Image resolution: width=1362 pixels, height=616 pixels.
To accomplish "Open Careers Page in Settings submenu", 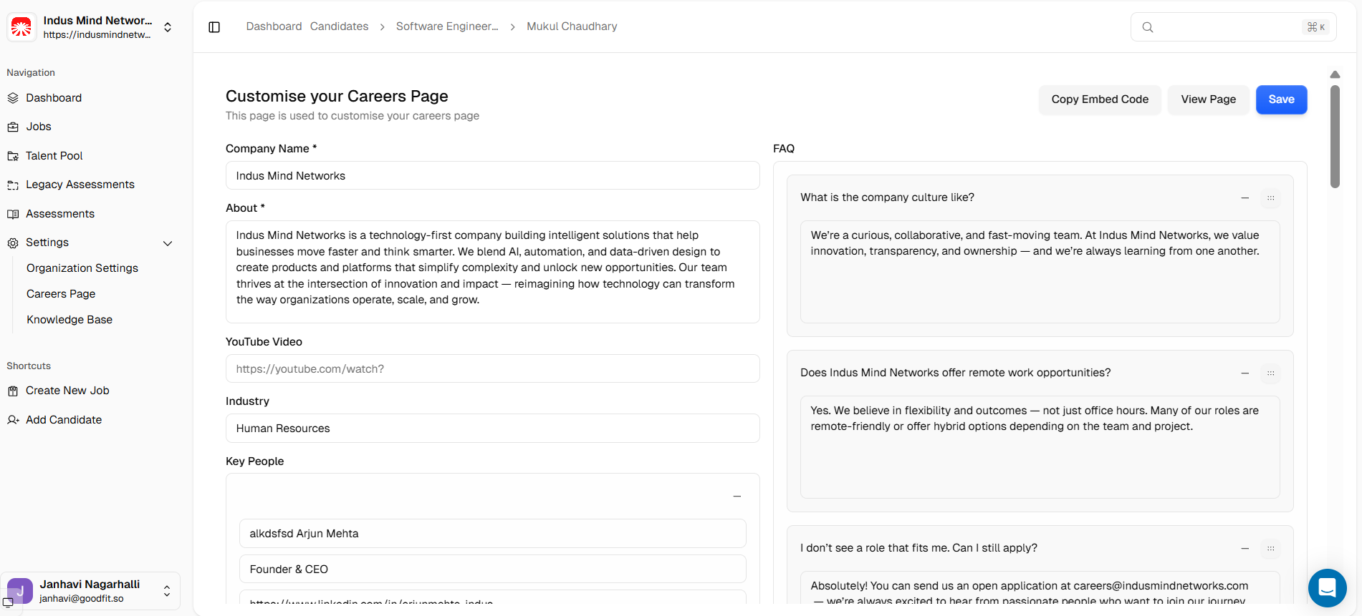I will 61,294.
